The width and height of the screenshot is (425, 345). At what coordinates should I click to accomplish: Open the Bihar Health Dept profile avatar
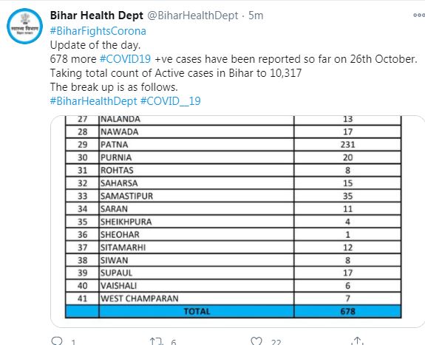24,27
